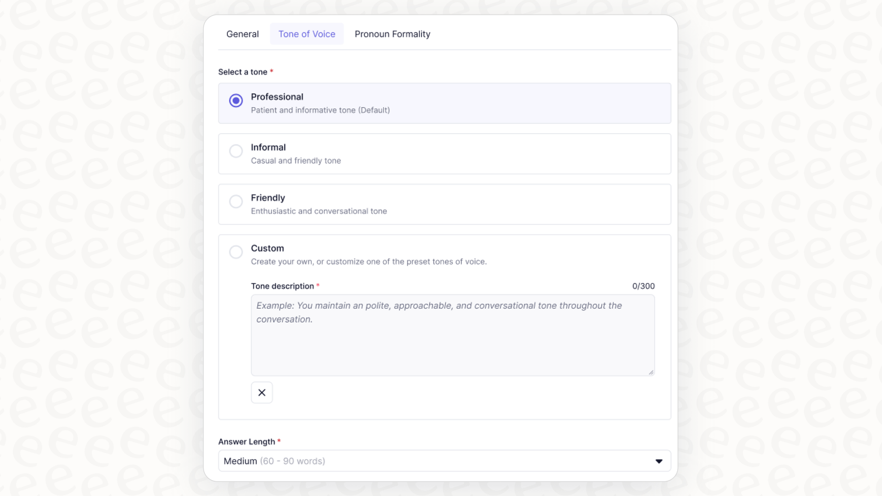Click the "Professional" option title text
The height and width of the screenshot is (496, 882).
(x=277, y=97)
